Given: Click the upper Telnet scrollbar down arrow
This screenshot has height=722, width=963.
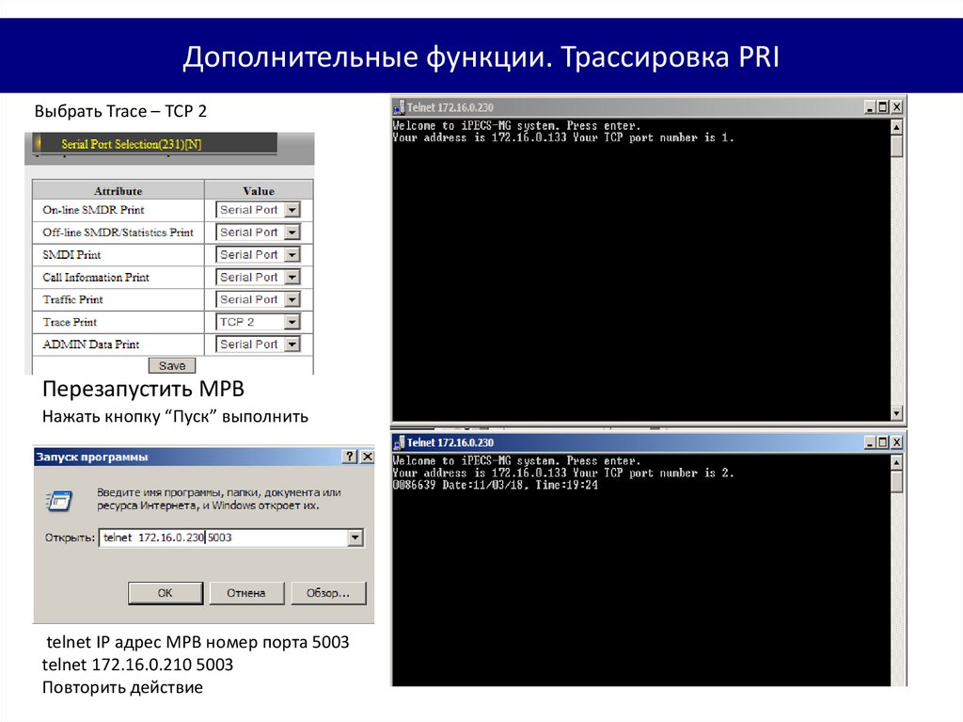Looking at the screenshot, I should 896,413.
